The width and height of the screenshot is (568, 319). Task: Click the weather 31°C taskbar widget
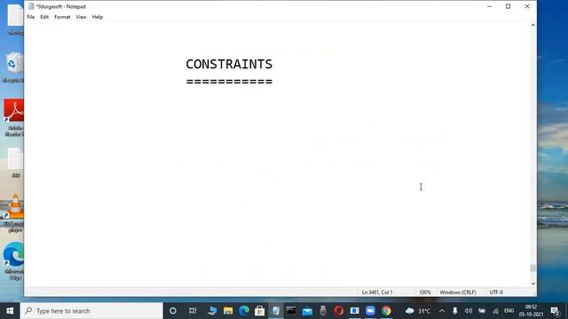click(418, 311)
